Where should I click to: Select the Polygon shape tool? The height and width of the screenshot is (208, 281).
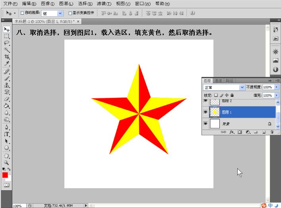click(7, 148)
